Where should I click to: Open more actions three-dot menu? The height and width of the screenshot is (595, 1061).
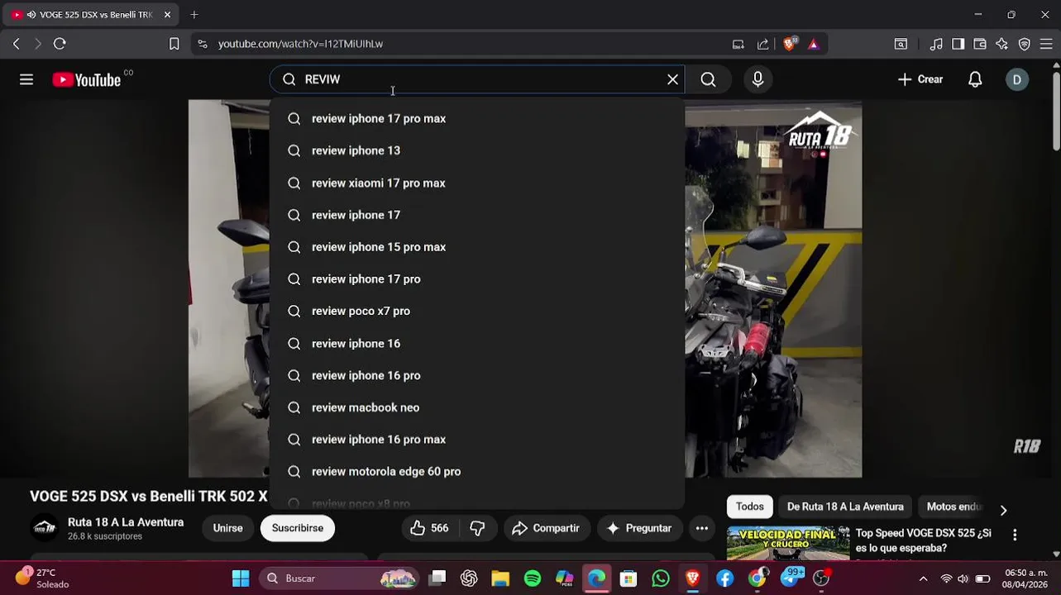click(701, 528)
